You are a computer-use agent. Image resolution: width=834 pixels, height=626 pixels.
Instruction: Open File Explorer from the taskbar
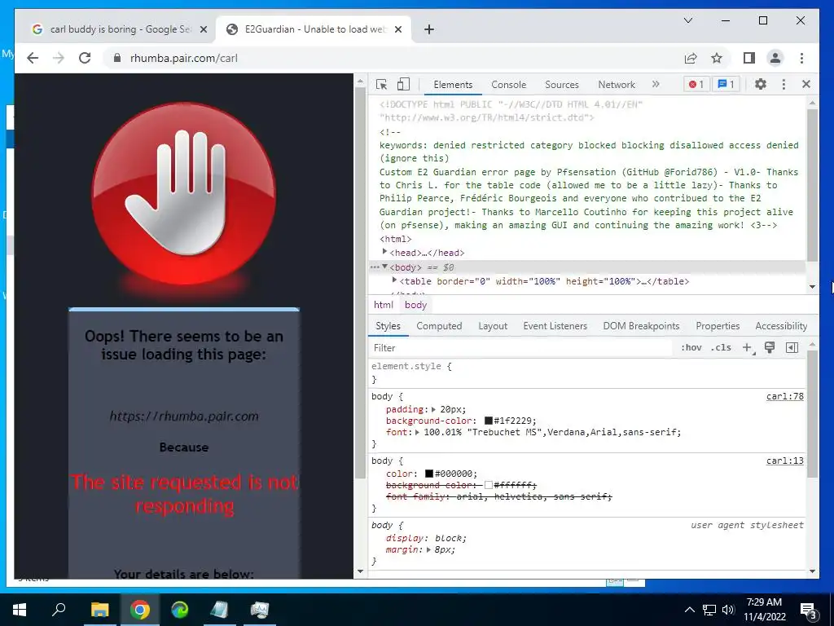click(x=99, y=610)
